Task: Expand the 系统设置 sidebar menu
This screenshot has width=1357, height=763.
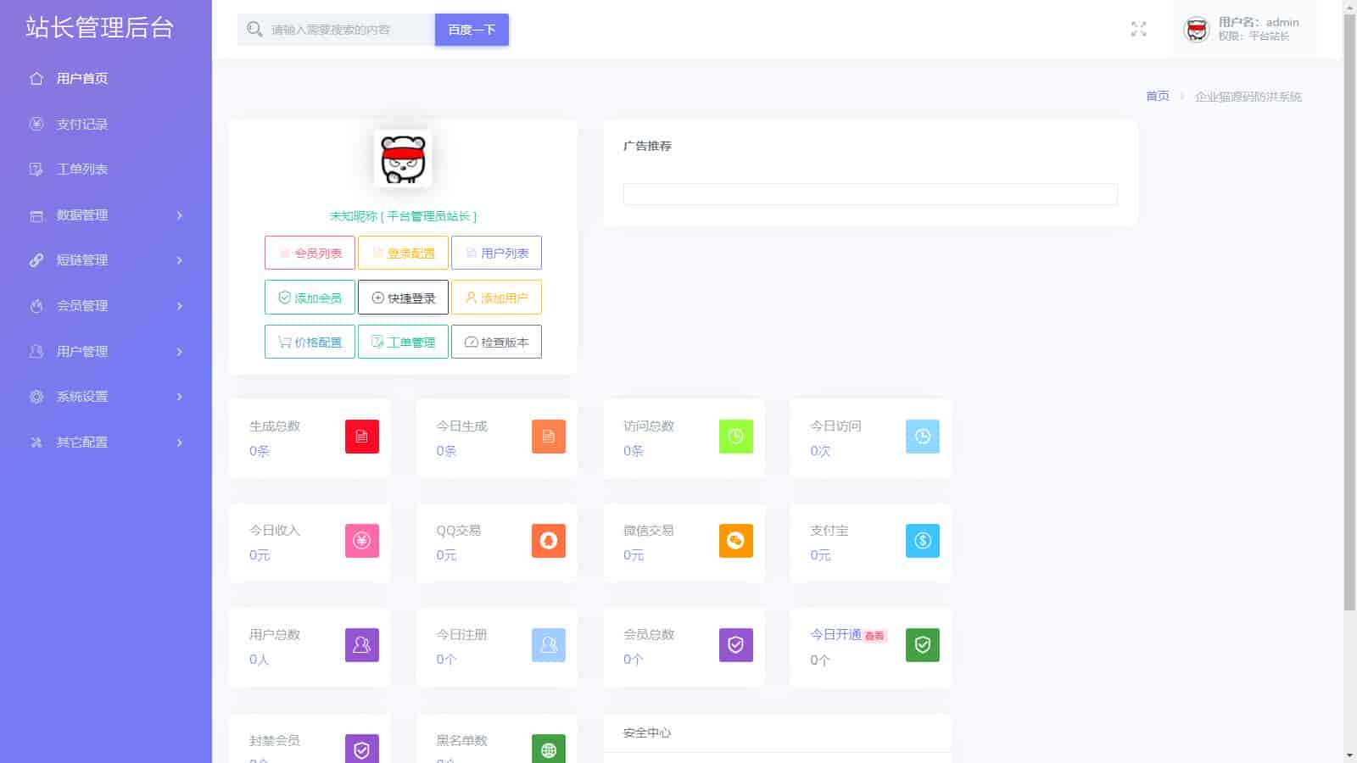Action: (105, 397)
